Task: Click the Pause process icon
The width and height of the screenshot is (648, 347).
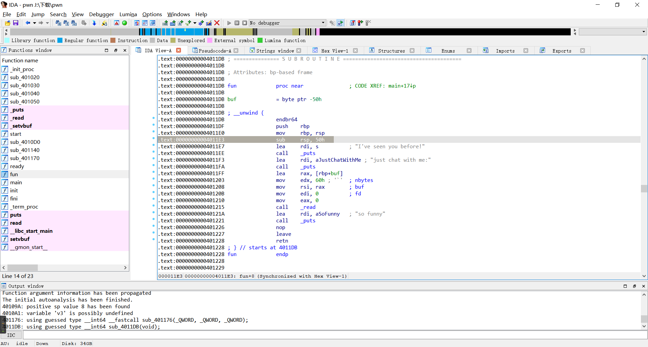Action: click(x=237, y=23)
